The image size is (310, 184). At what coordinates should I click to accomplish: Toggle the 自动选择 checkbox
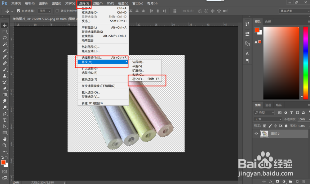click(18, 11)
